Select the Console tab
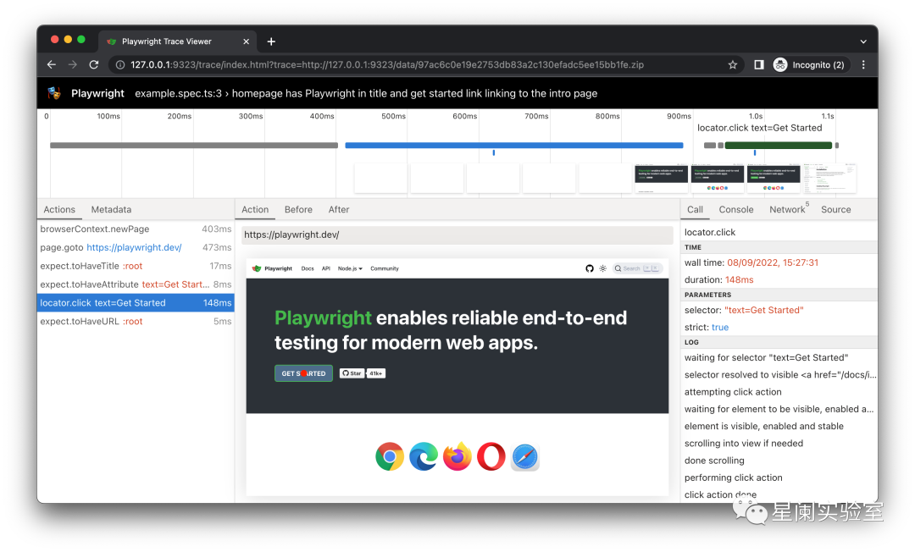The width and height of the screenshot is (915, 552). click(x=736, y=209)
